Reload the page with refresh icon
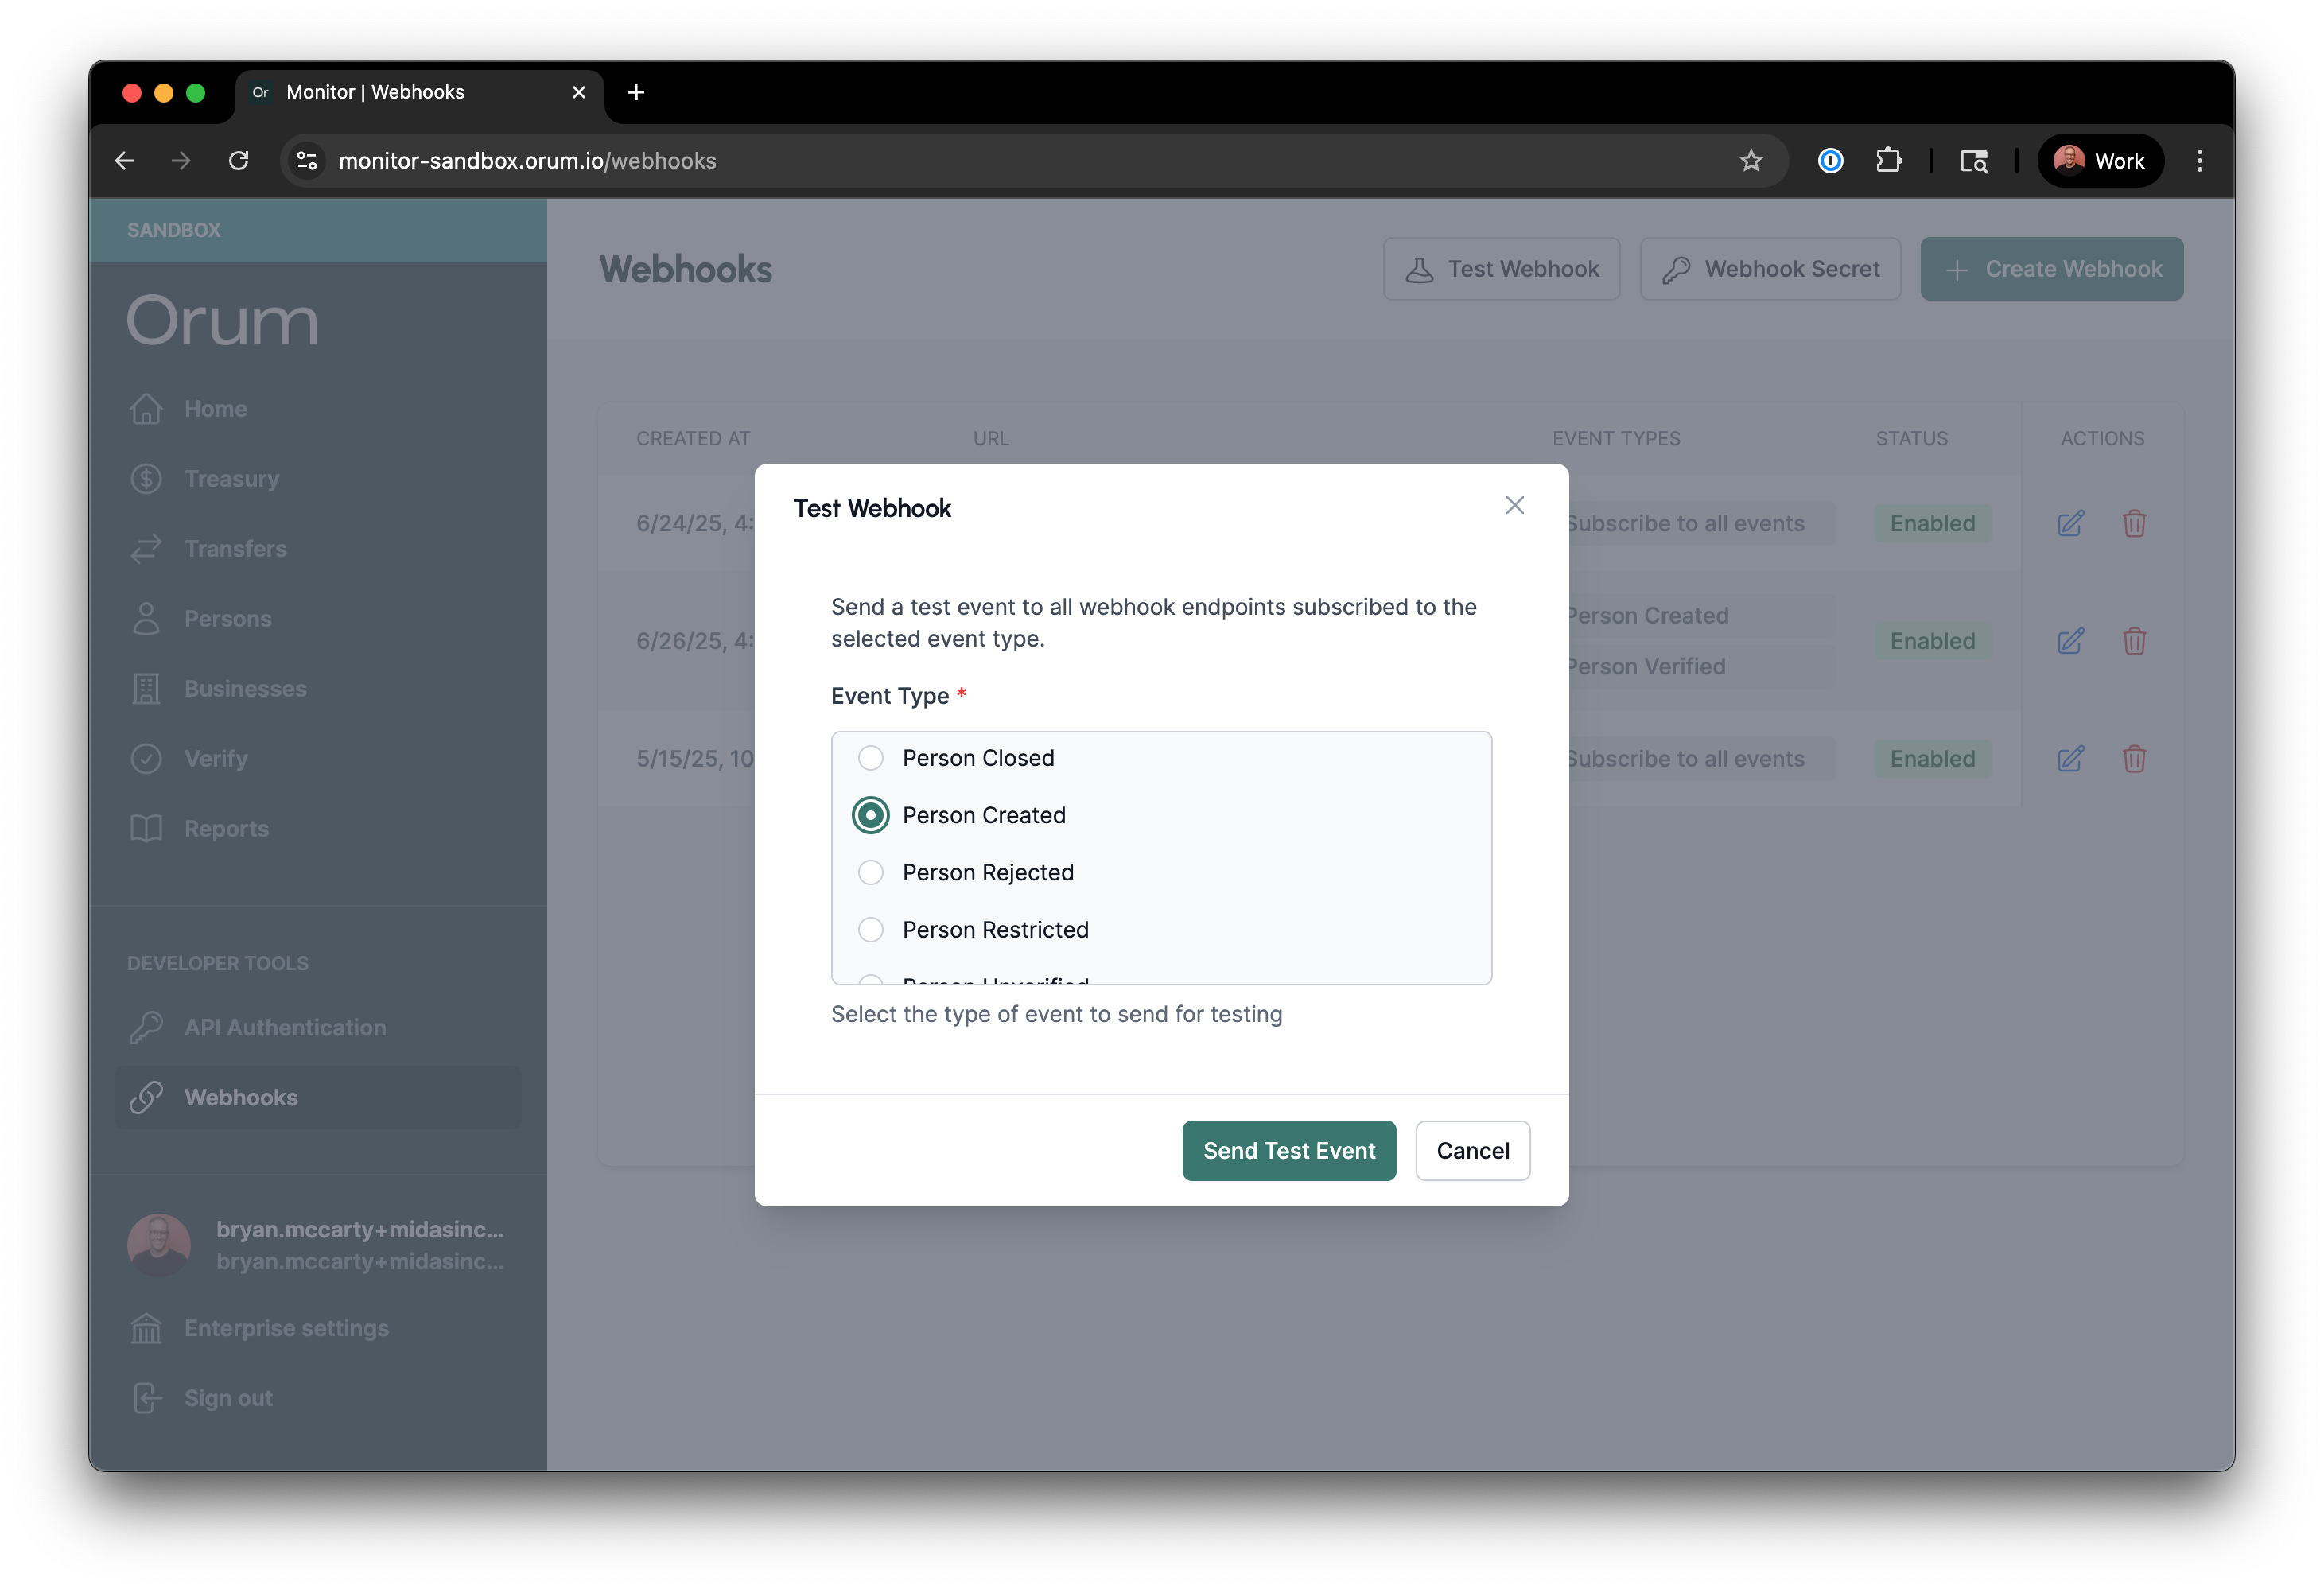This screenshot has height=1589, width=2324. (238, 161)
